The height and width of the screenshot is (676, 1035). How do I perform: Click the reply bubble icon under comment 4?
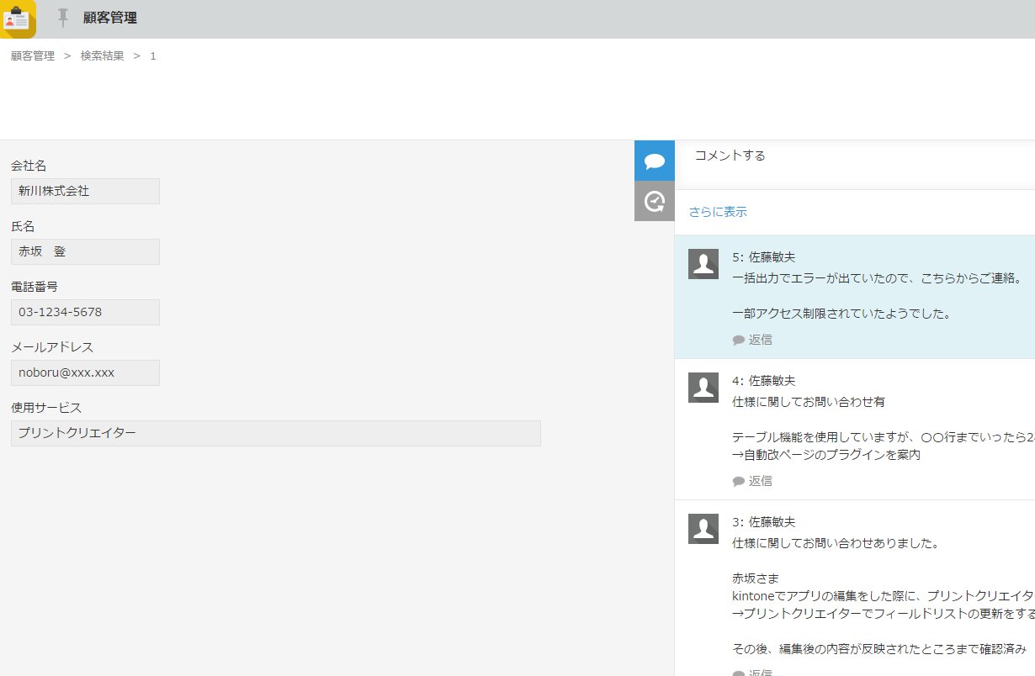tap(739, 482)
